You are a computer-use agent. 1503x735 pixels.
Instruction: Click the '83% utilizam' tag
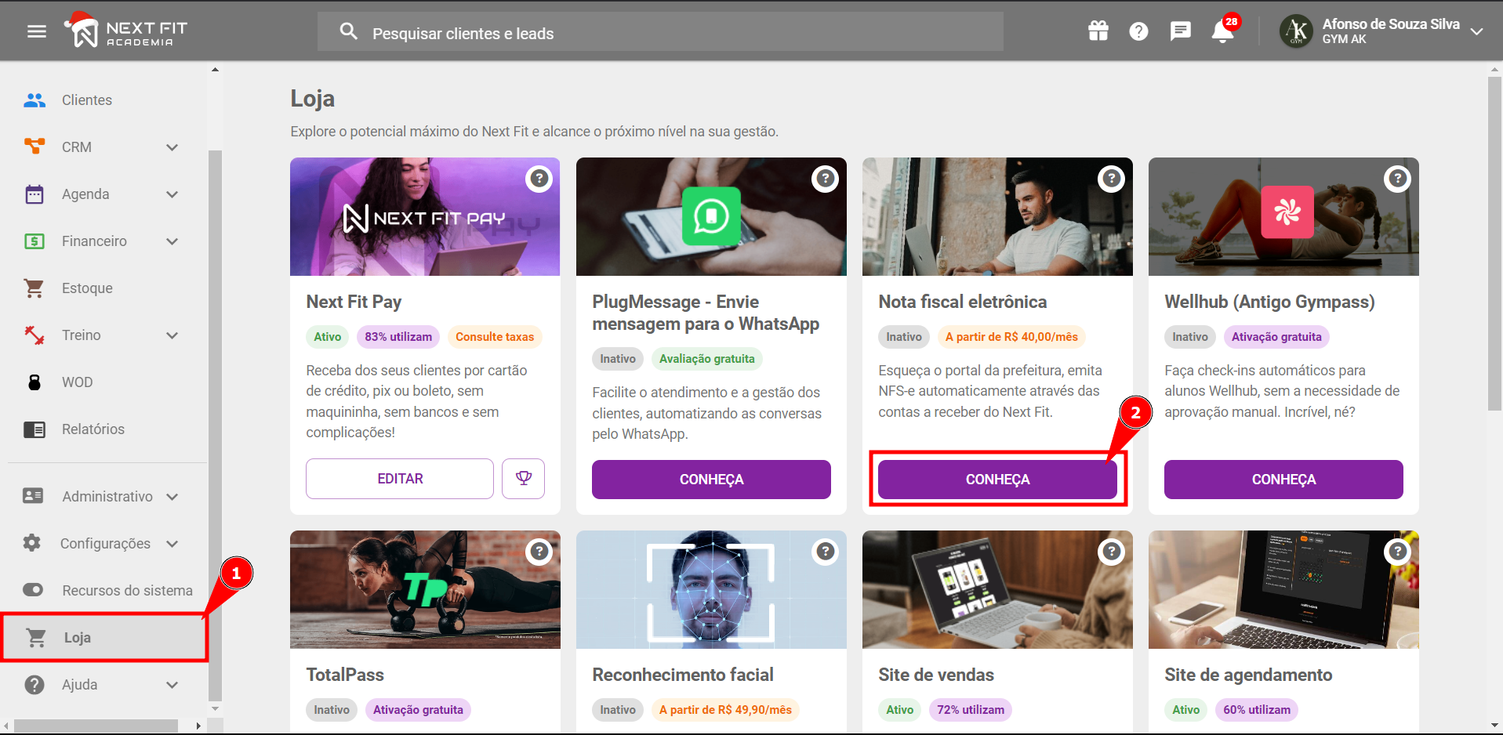point(398,337)
